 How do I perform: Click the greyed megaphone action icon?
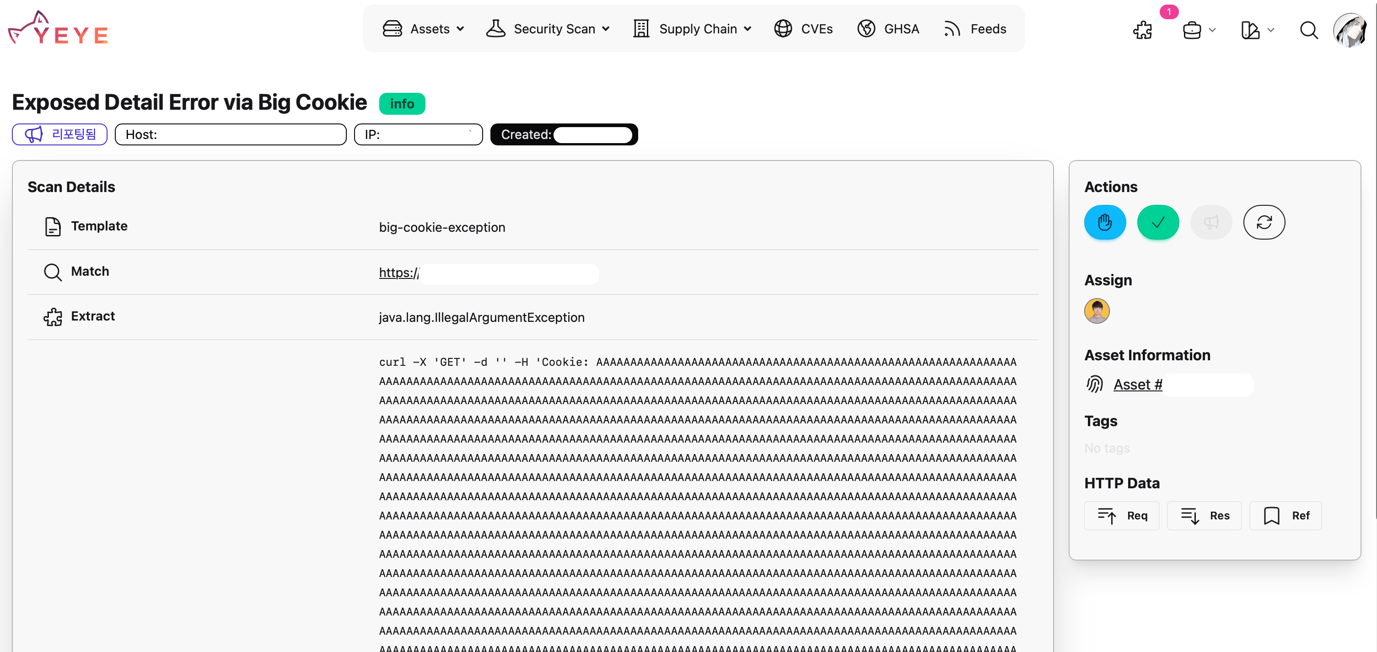(x=1211, y=222)
